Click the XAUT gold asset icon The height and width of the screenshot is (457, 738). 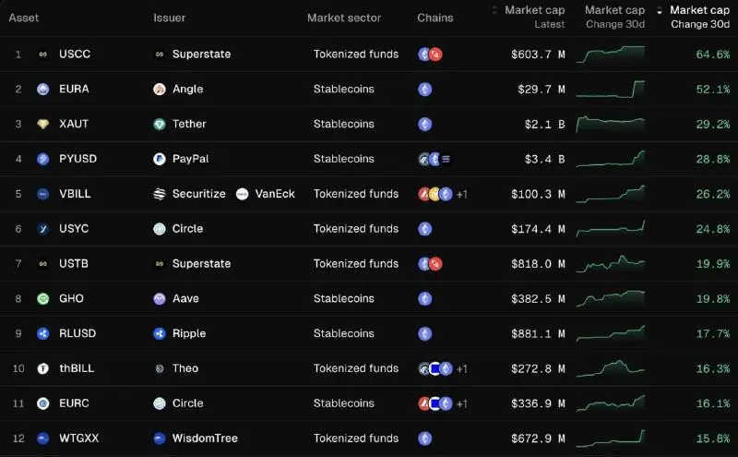pos(42,125)
